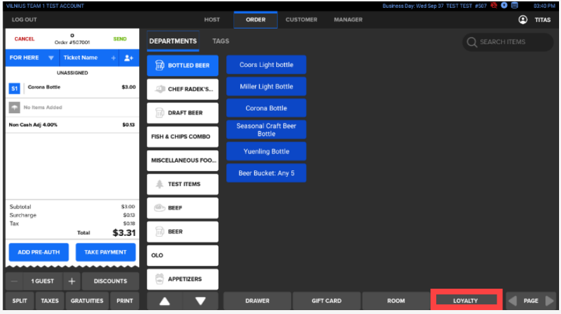Decrease guest count with minus

point(14,281)
